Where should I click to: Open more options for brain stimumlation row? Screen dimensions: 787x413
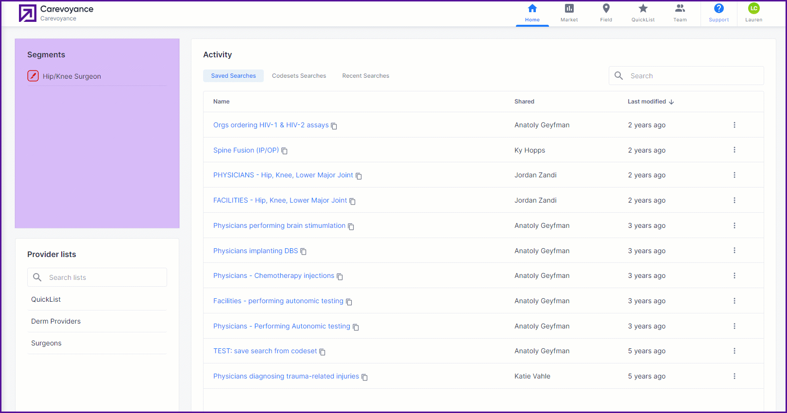(x=735, y=225)
